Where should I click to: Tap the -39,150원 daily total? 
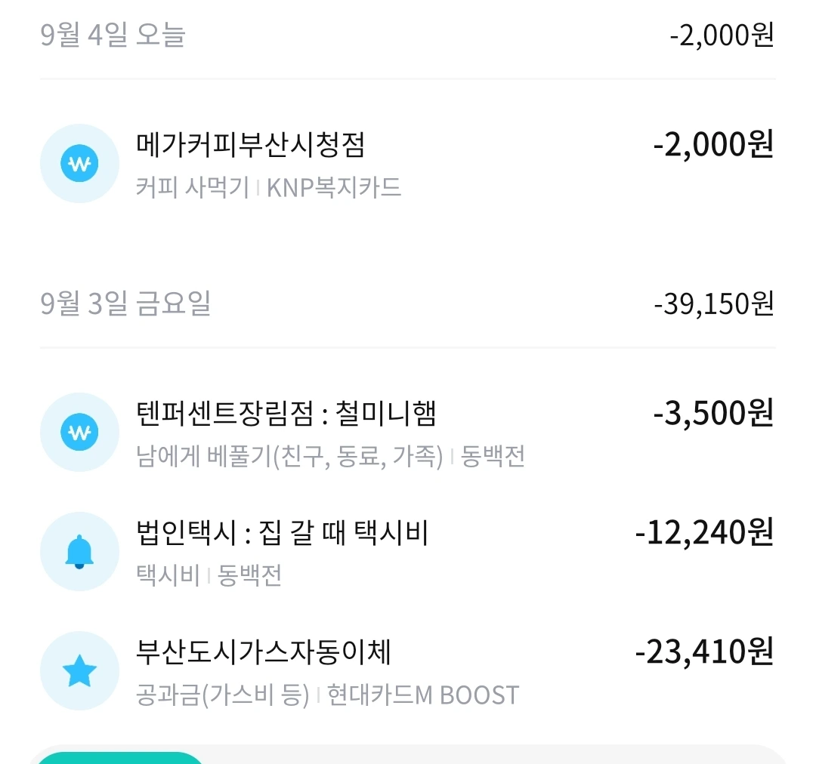click(714, 303)
